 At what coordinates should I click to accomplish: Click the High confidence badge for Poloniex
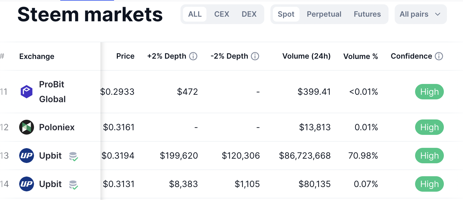click(x=429, y=127)
